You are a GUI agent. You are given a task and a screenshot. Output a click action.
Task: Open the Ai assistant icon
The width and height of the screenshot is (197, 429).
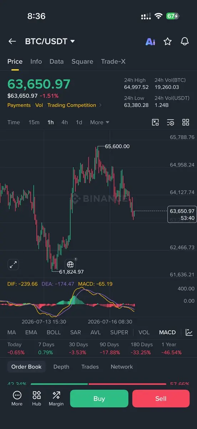tap(150, 41)
